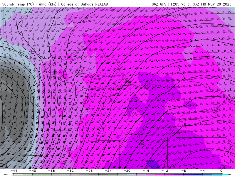This screenshot has height=176, width=235.
Task: Click the -36 color bar label
Action: (x=51, y=171)
